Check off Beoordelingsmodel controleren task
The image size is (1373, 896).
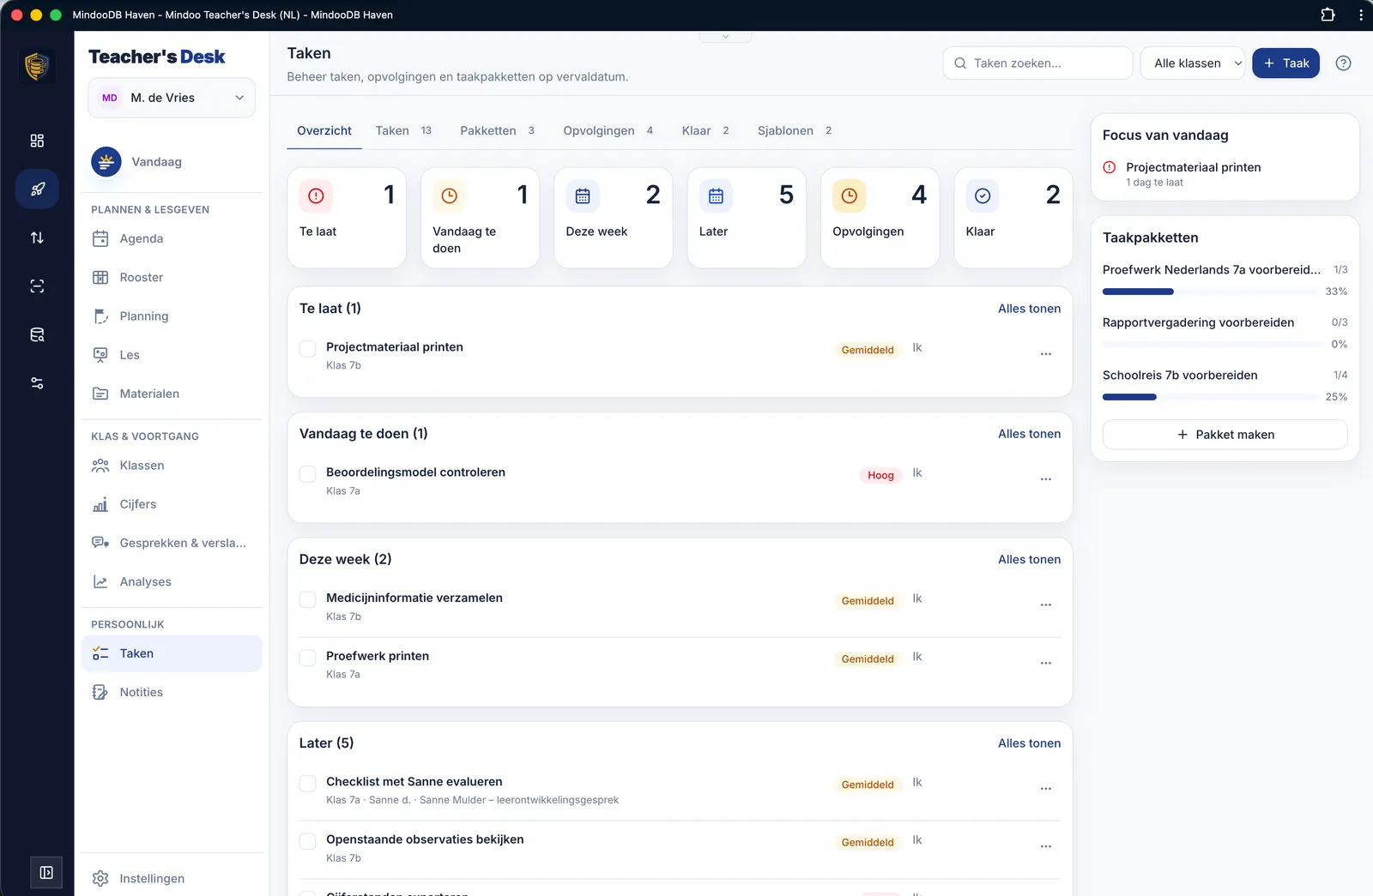(307, 474)
